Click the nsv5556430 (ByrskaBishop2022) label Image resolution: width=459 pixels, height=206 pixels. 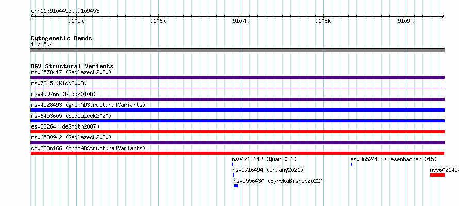coord(278,181)
